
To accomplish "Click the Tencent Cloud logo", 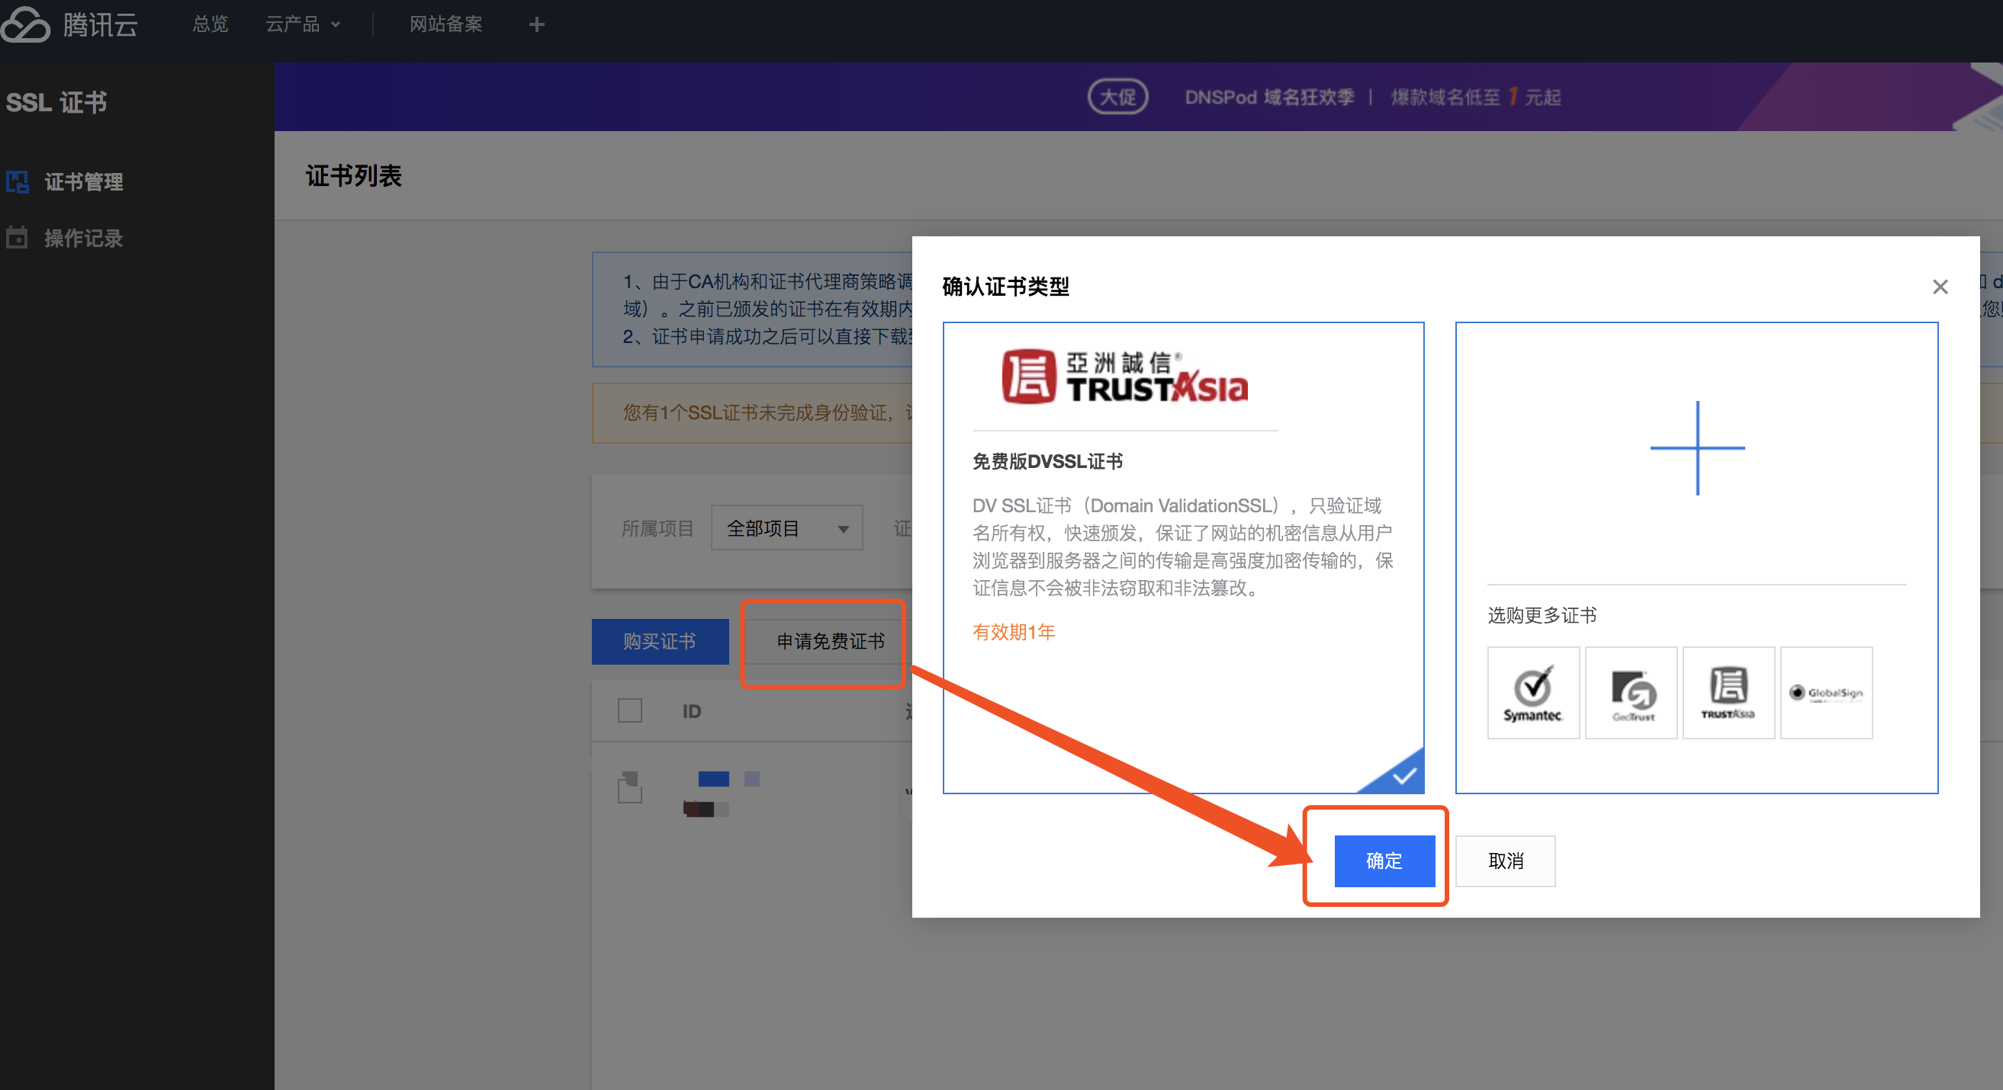I will [x=69, y=24].
